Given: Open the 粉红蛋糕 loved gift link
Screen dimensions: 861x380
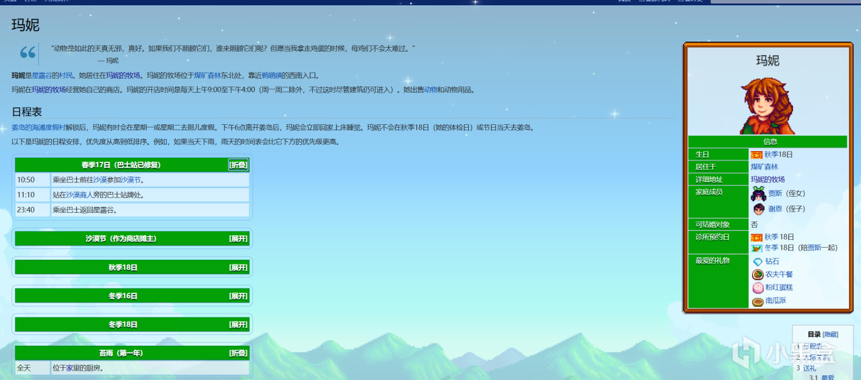Looking at the screenshot, I should [x=779, y=287].
